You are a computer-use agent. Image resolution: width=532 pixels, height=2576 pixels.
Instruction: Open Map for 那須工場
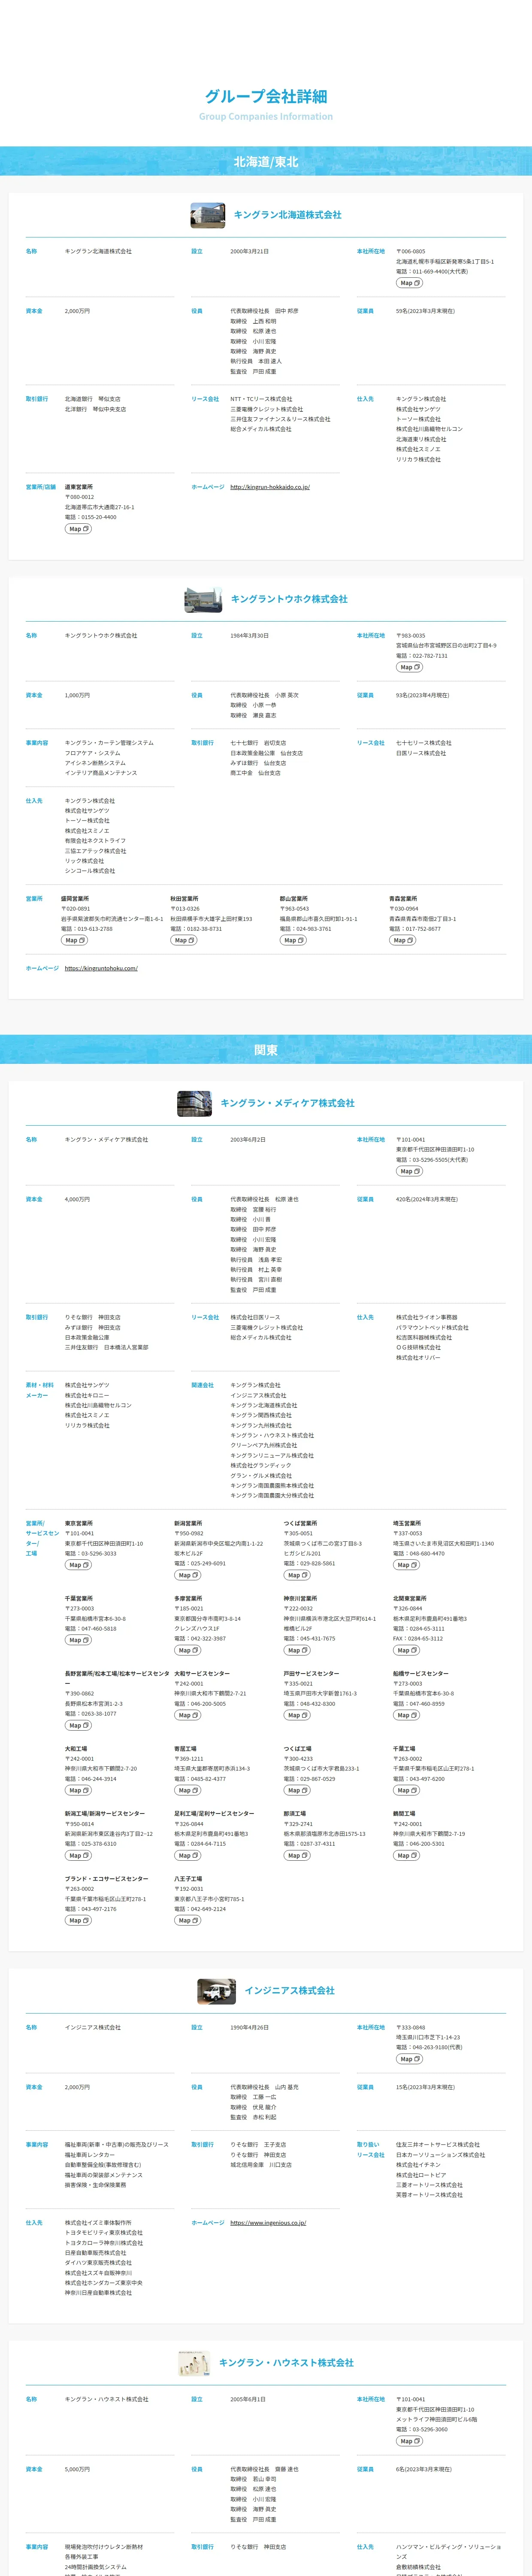point(296,1855)
